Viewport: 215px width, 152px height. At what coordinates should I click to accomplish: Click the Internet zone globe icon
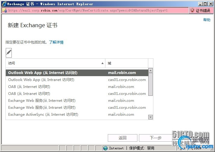(x=105, y=148)
